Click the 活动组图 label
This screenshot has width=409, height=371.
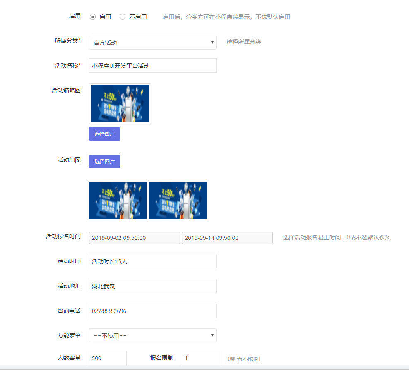(x=69, y=160)
